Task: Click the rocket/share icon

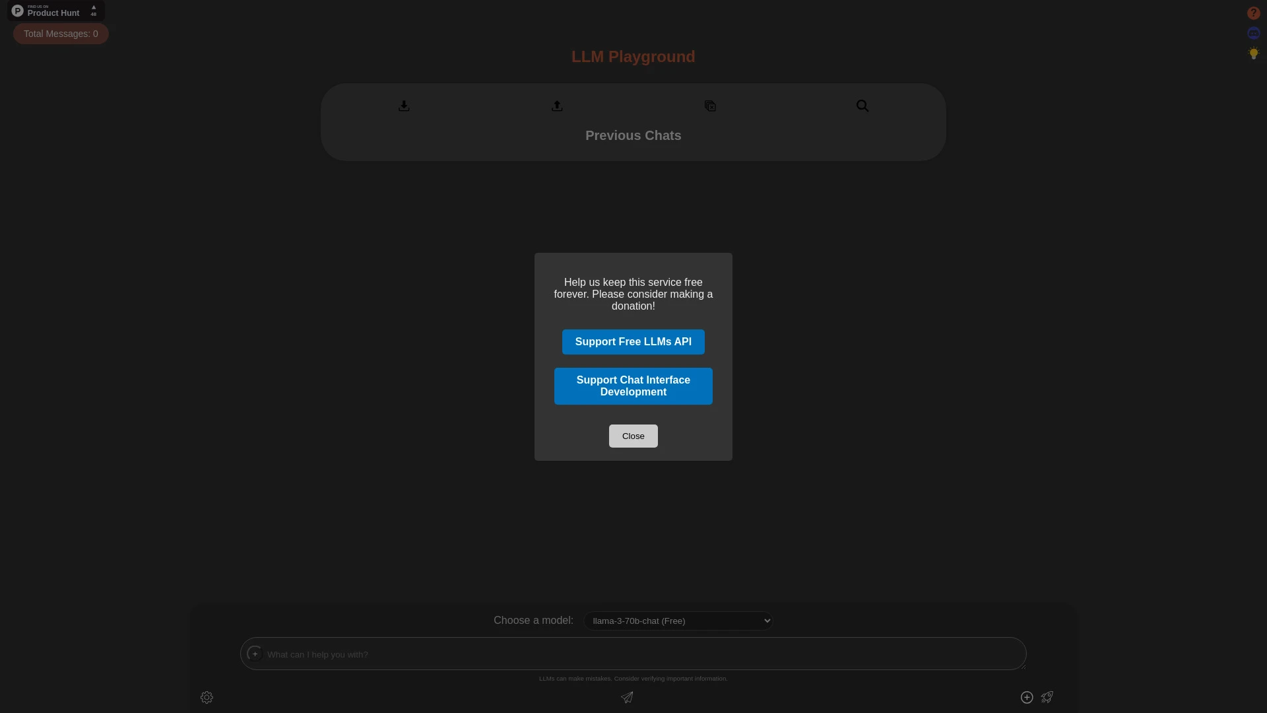Action: tap(1047, 696)
